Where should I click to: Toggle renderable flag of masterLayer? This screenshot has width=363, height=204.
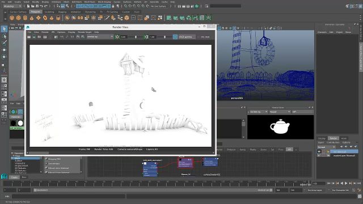(319, 156)
